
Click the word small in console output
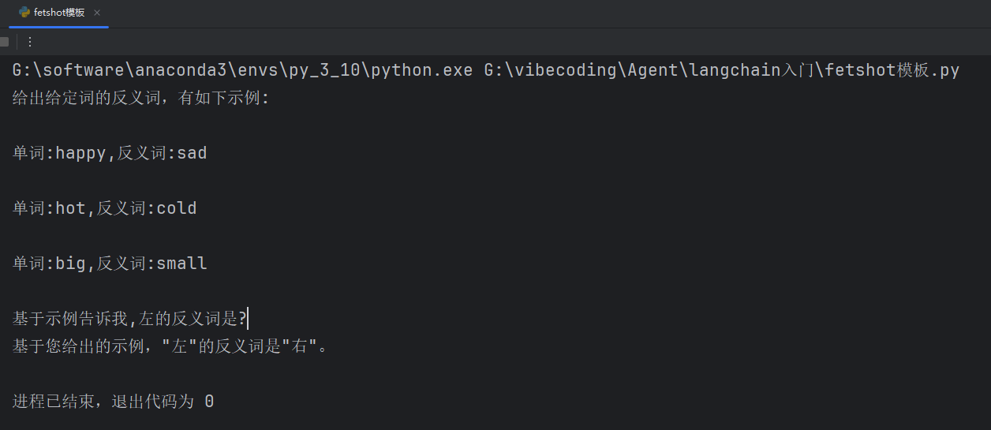(181, 264)
